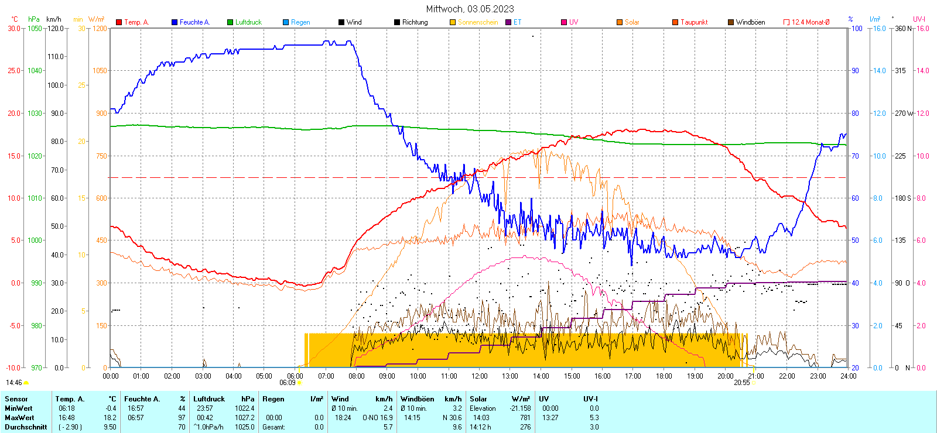This screenshot has width=937, height=433.
Task: Select the Windböen column header in table
Action: point(418,399)
